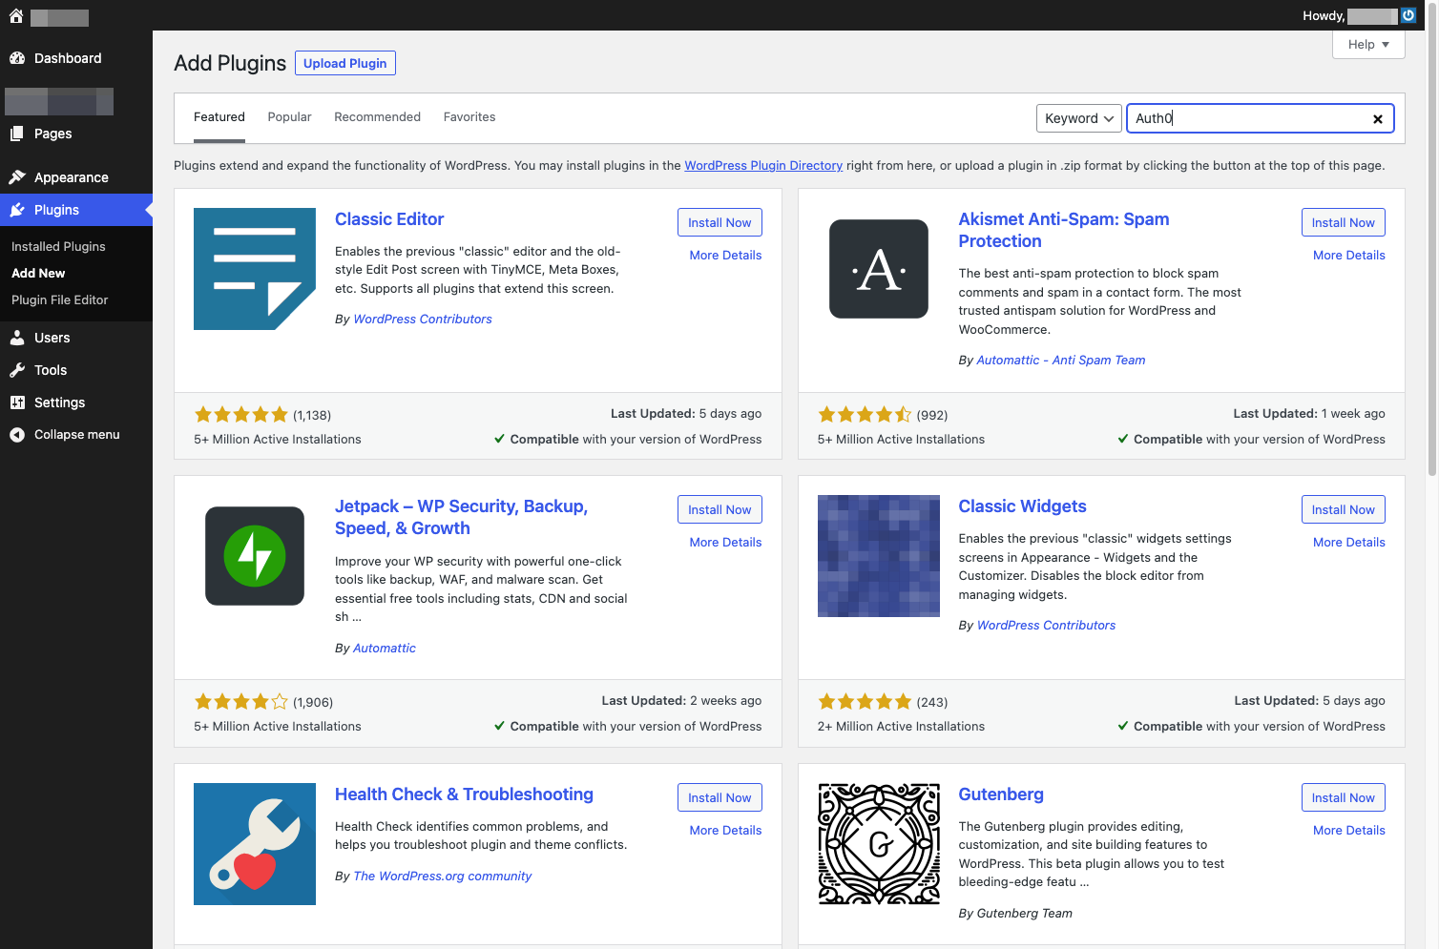
Task: Open the Keyword search type dropdown
Action: click(1079, 118)
